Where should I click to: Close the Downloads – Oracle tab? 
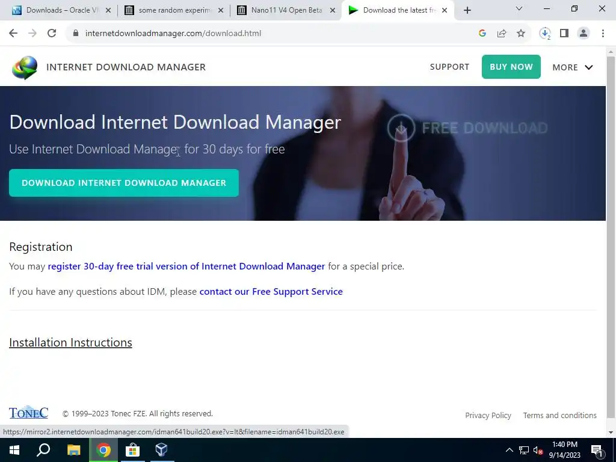(x=108, y=10)
